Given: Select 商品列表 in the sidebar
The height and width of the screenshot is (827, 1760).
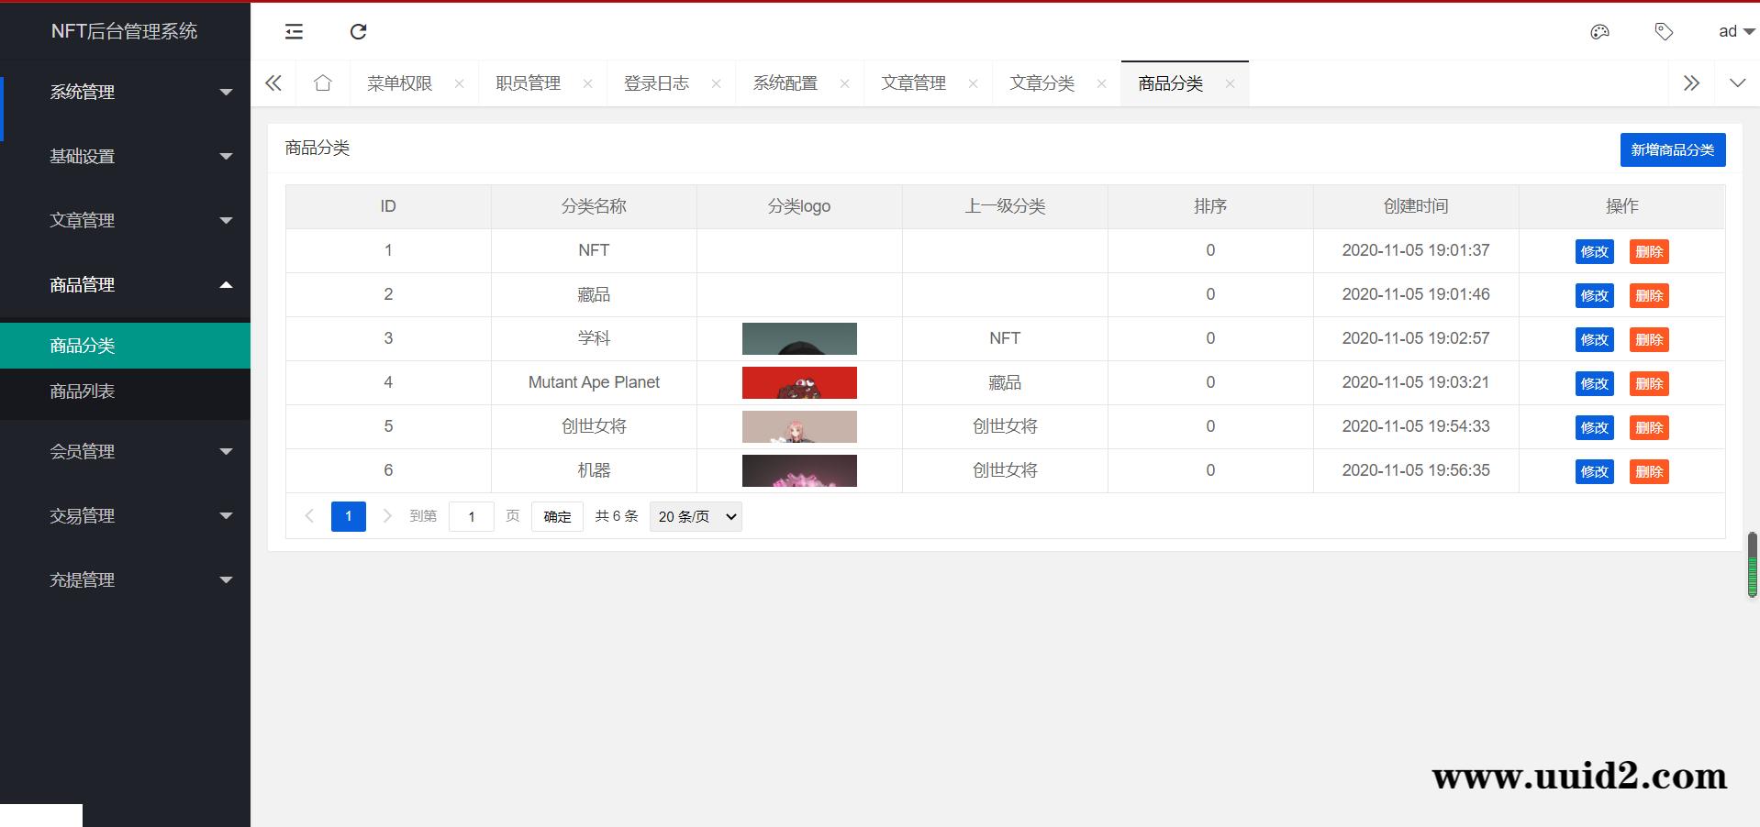Looking at the screenshot, I should pos(83,391).
